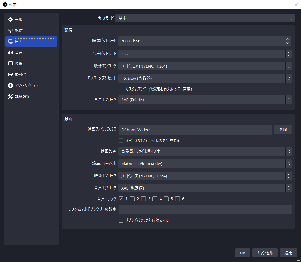Click the accessibility icon for アクセシビリティ
The width and height of the screenshot is (301, 262).
tap(10, 86)
